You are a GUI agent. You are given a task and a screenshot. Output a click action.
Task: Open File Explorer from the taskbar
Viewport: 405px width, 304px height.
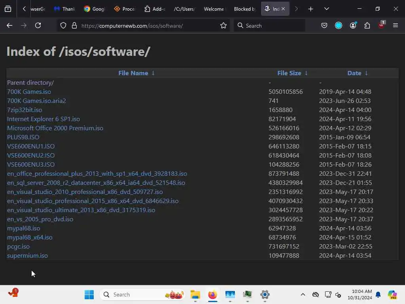click(195, 294)
